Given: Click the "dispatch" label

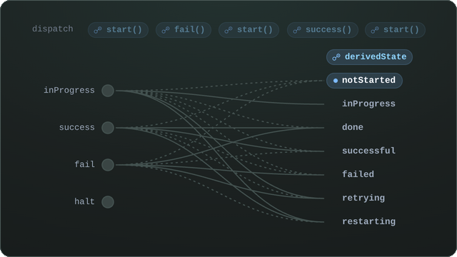Looking at the screenshot, I should click(x=52, y=29).
